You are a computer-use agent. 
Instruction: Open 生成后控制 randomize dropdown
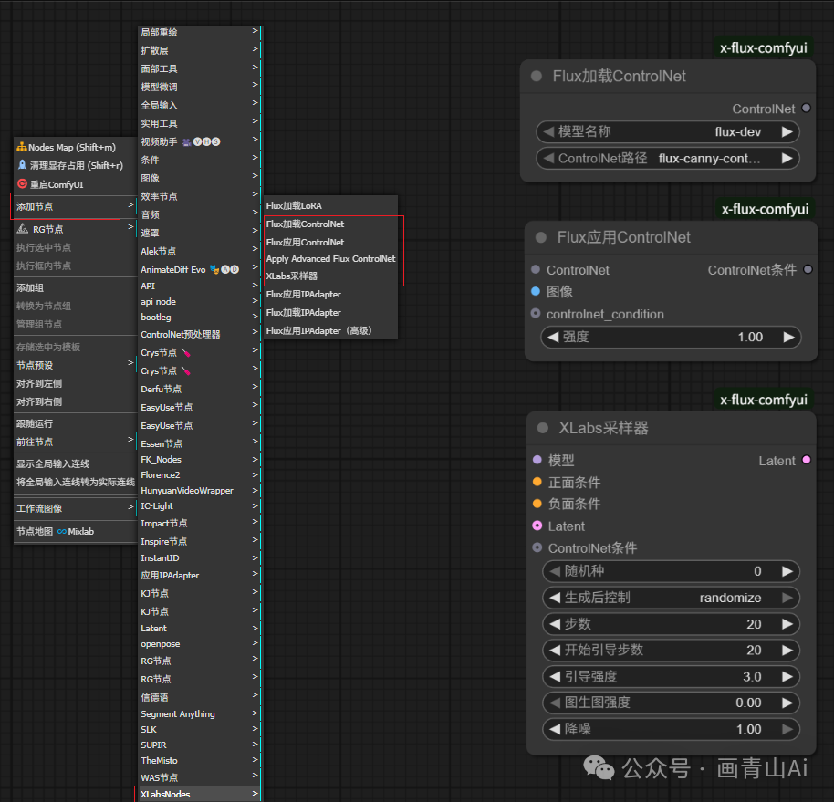pyautogui.click(x=671, y=598)
